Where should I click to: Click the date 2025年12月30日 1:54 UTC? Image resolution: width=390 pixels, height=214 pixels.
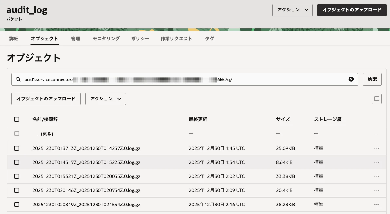click(x=217, y=162)
